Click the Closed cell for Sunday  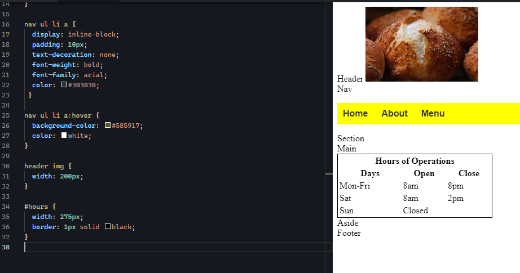[415, 211]
